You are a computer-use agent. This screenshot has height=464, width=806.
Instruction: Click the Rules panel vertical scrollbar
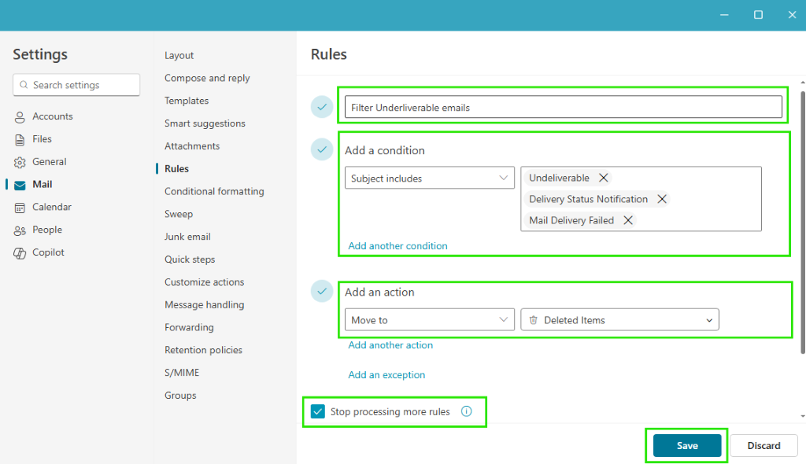pyautogui.click(x=803, y=223)
